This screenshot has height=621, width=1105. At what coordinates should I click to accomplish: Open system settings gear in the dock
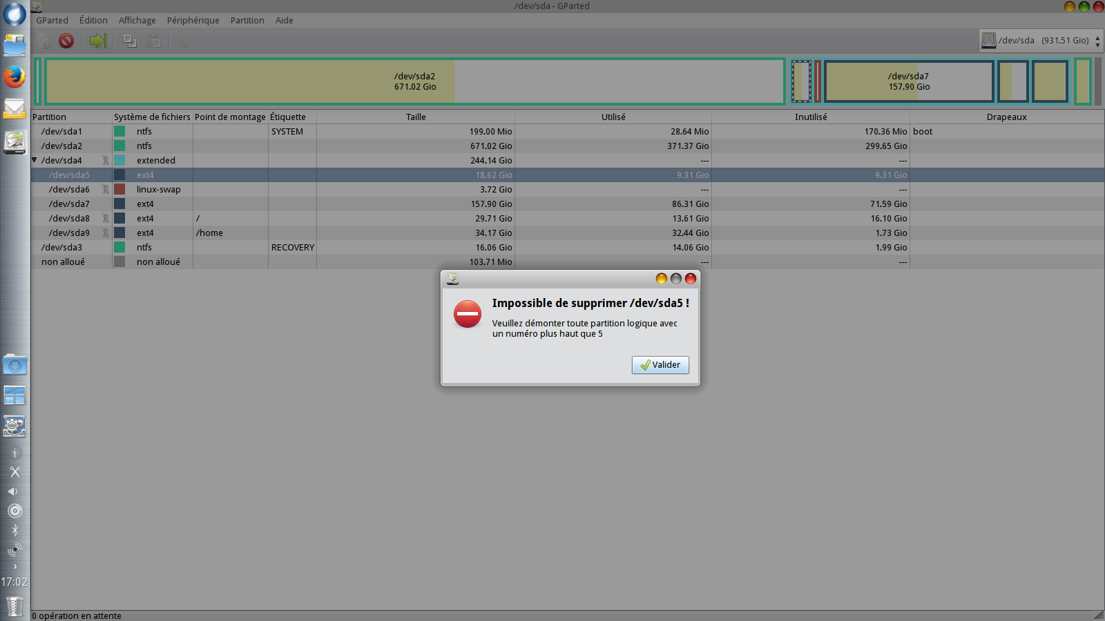(x=15, y=426)
